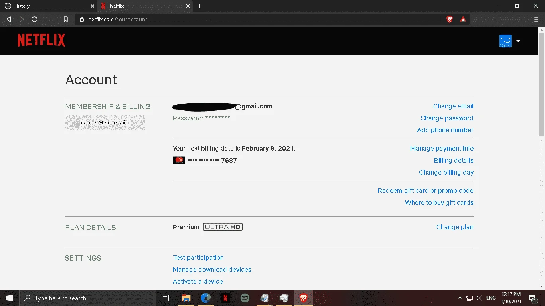
Task: Open Brave Shields lion icon
Action: (450, 19)
